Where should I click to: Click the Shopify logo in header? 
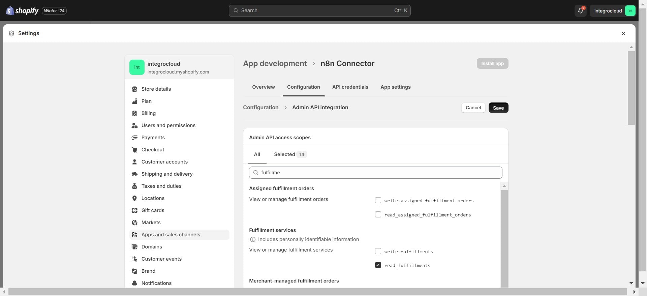point(22,11)
